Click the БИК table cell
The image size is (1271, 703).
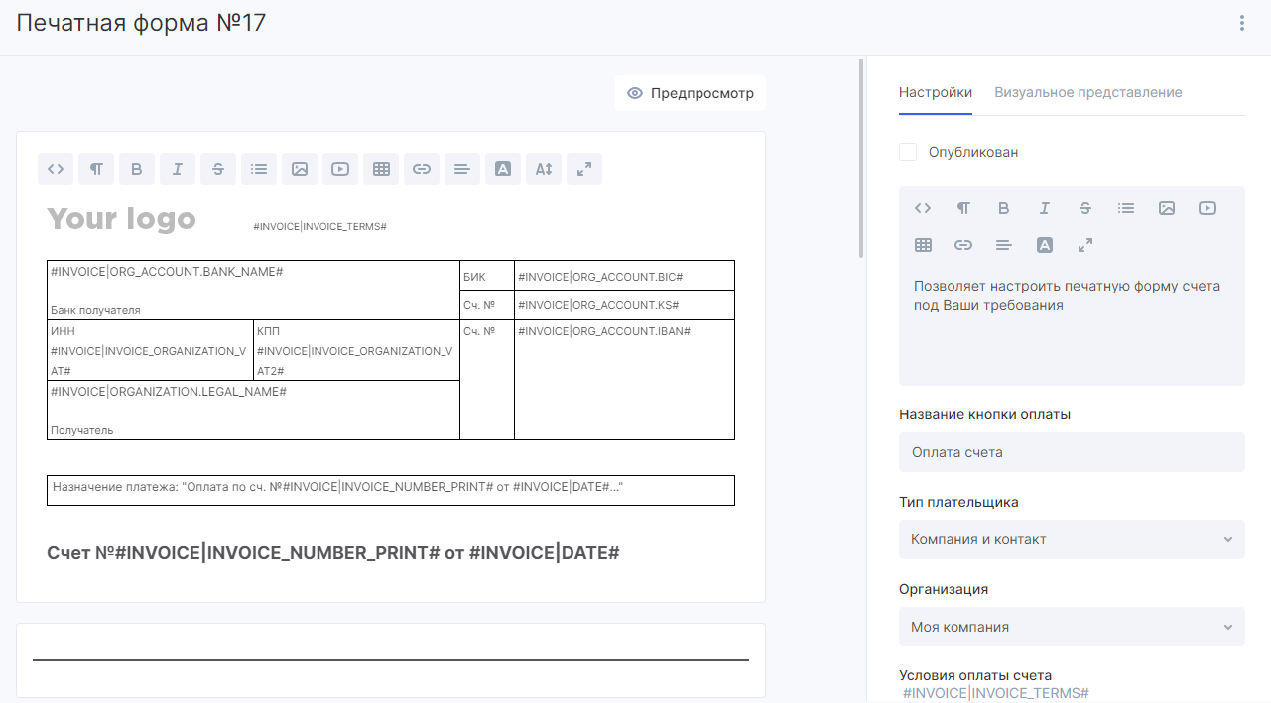click(x=487, y=276)
